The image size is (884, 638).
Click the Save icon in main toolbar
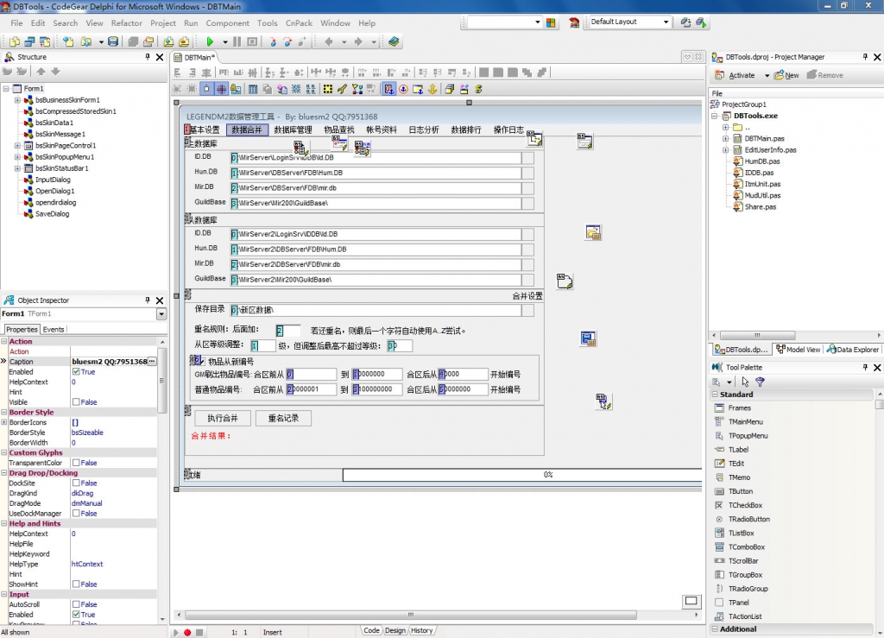(113, 41)
